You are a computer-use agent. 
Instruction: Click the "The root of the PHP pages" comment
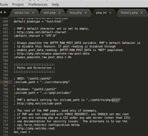pos(56,111)
